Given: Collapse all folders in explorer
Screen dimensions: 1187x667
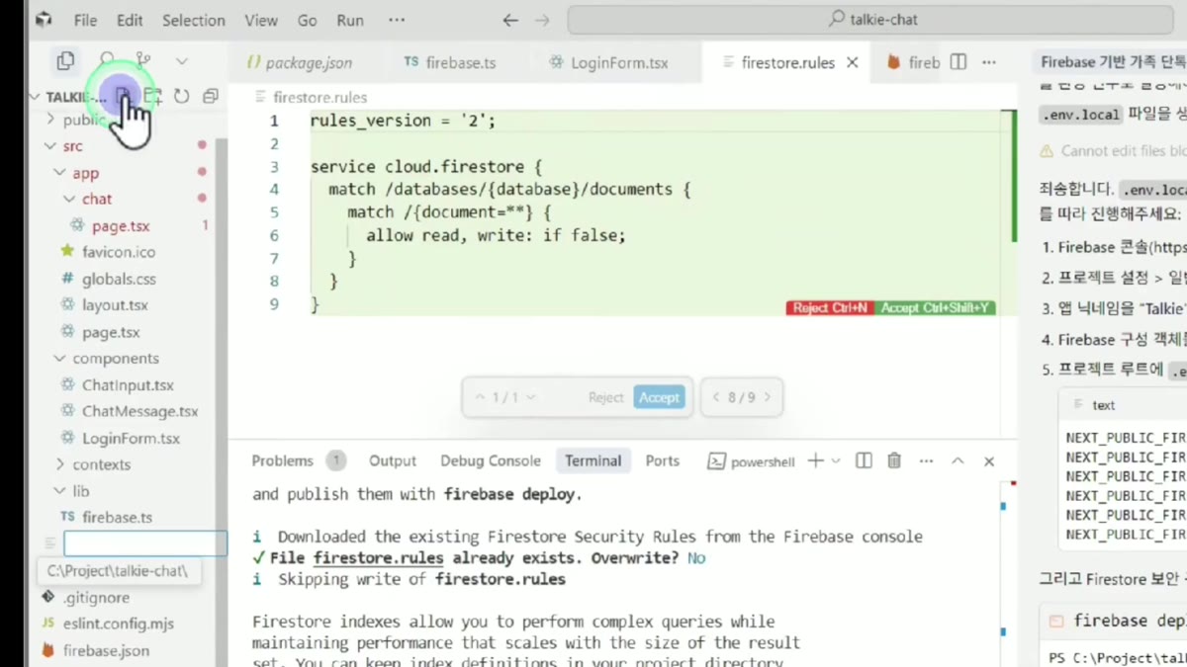Looking at the screenshot, I should [210, 96].
